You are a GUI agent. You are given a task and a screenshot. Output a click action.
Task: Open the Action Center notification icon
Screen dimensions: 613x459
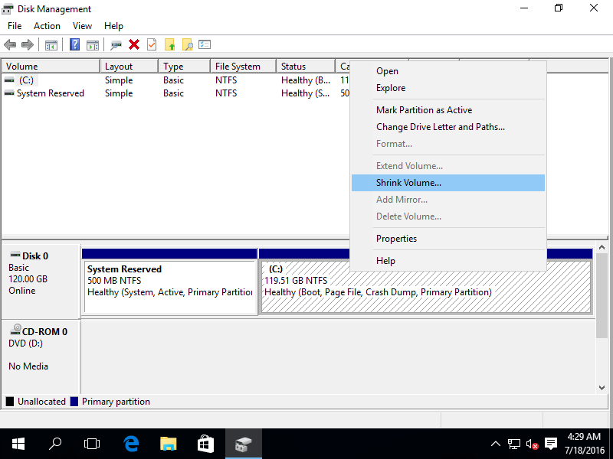click(x=551, y=444)
